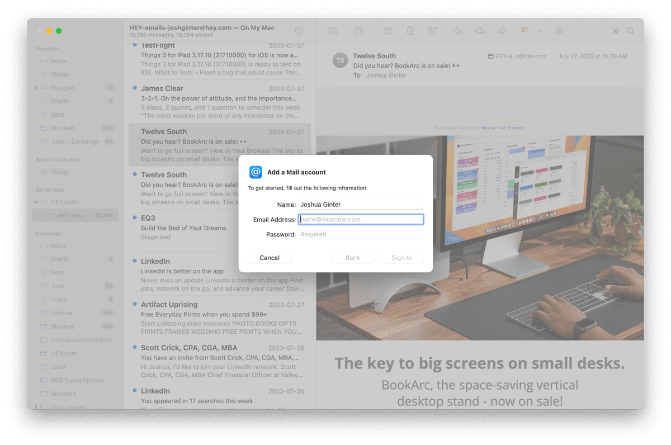The height and width of the screenshot is (445, 671).
Task: Expand the Flagged mailbox in Favorites
Action: pyautogui.click(x=36, y=88)
